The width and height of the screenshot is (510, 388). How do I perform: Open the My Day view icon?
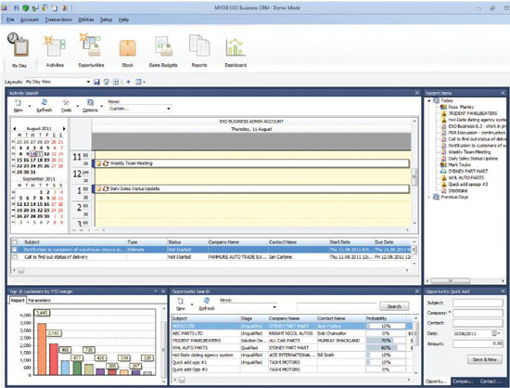19,45
